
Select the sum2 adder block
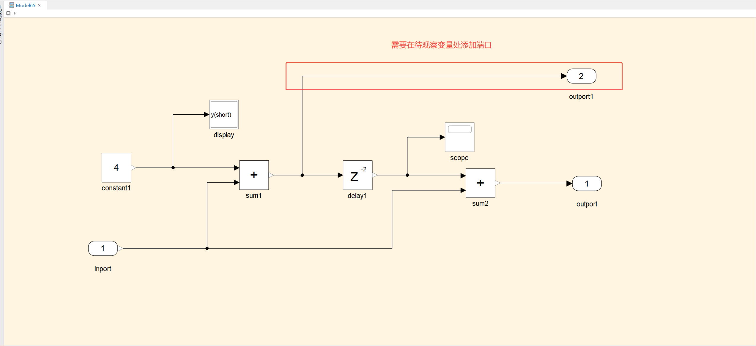[480, 183]
